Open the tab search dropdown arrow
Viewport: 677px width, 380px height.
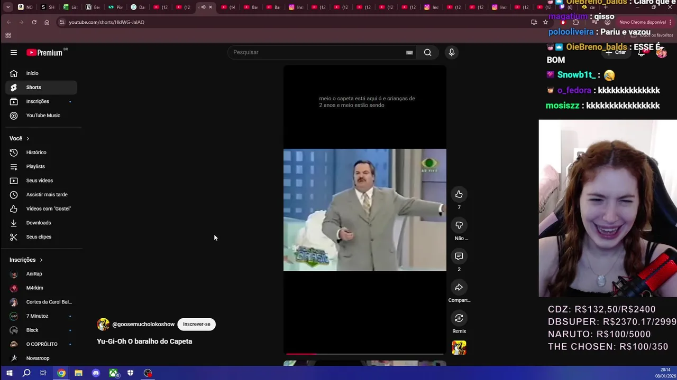(x=8, y=7)
